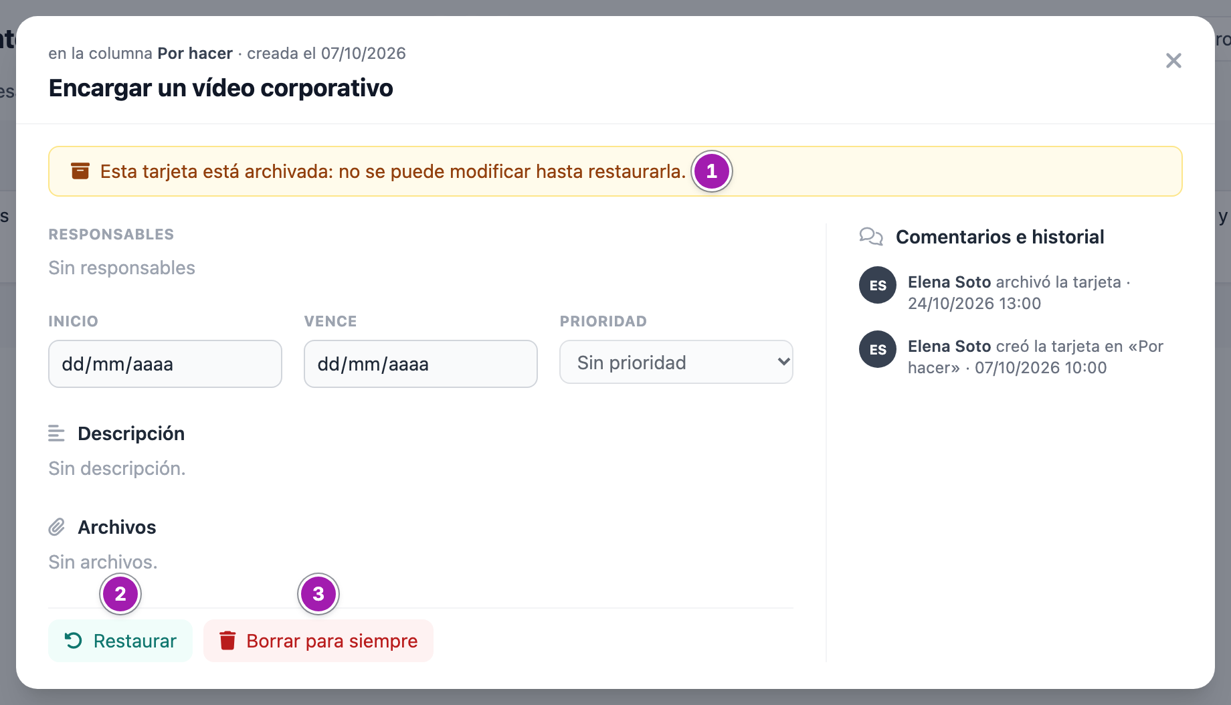The width and height of the screenshot is (1231, 705).
Task: Open the Prioridad dropdown
Action: click(x=676, y=362)
